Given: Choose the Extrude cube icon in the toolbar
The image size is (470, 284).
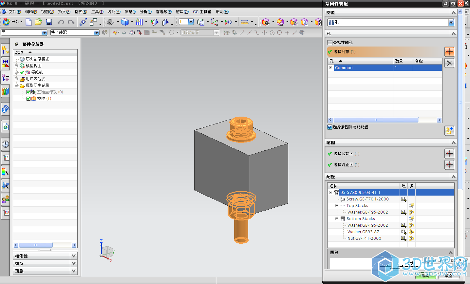Looking at the screenshot, I should coord(125,22).
